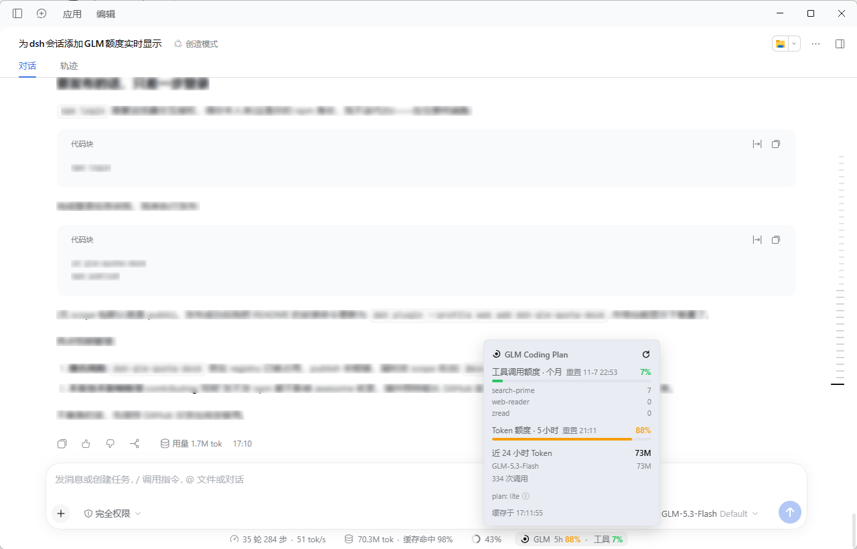857x549 pixels.
Task: Copy the assistant message
Action: click(62, 443)
